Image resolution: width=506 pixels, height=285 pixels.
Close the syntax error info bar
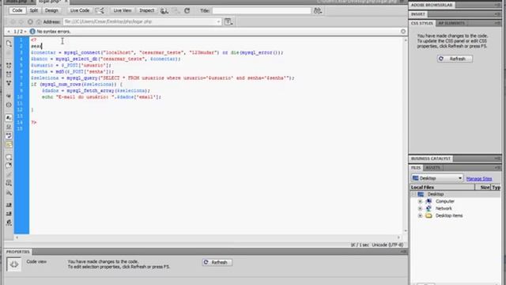(x=403, y=32)
